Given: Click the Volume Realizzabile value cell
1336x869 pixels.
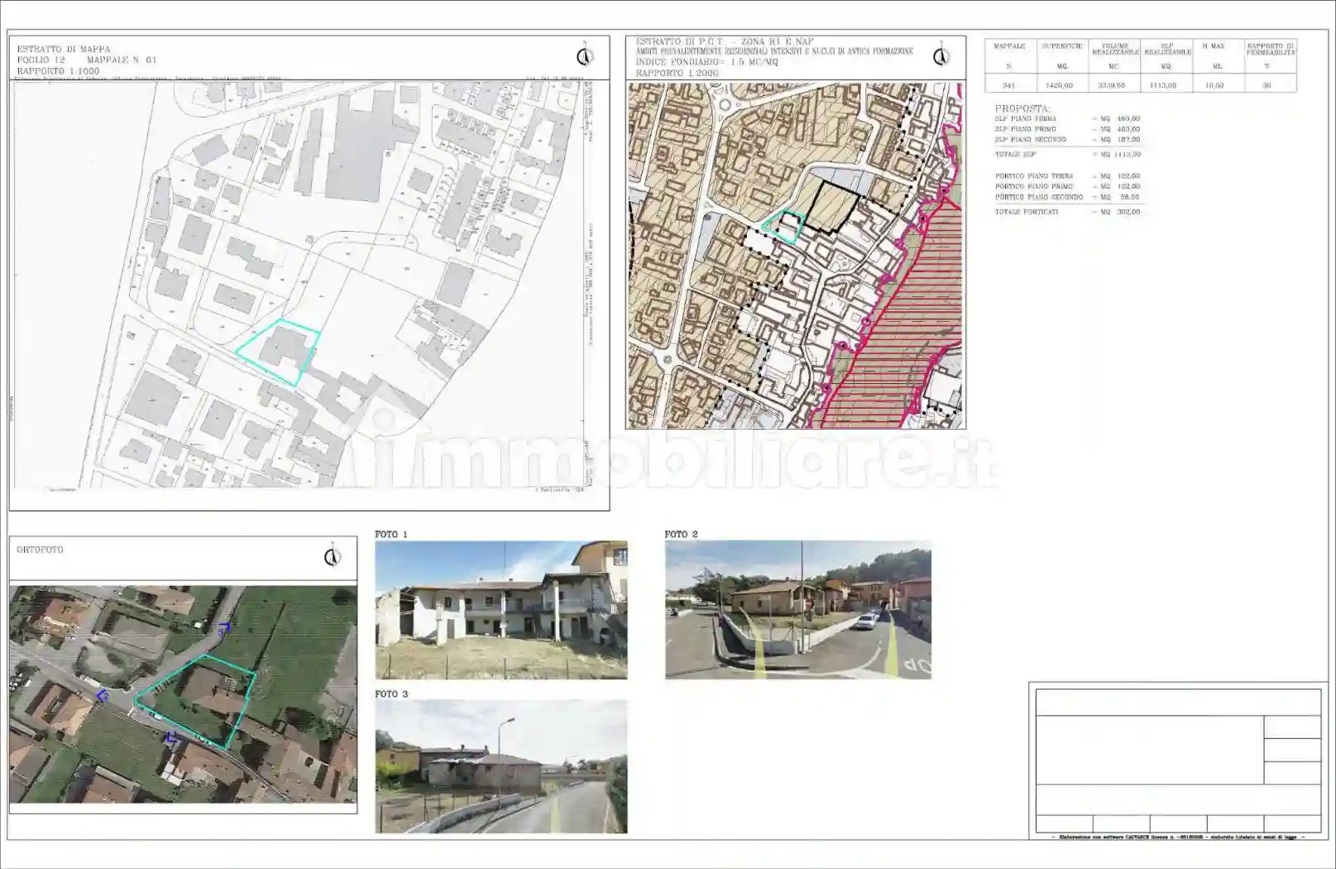Looking at the screenshot, I should (x=1111, y=85).
